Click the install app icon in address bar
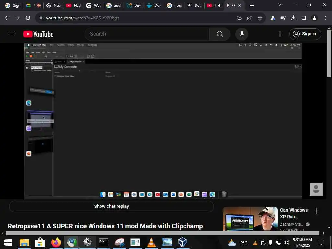This screenshot has height=249, width=332. (x=239, y=18)
